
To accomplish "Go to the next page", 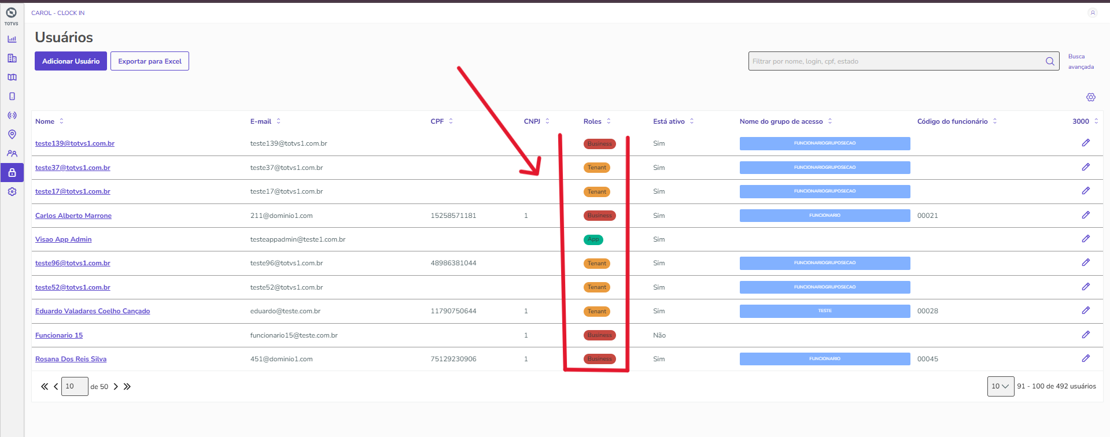I will [116, 387].
